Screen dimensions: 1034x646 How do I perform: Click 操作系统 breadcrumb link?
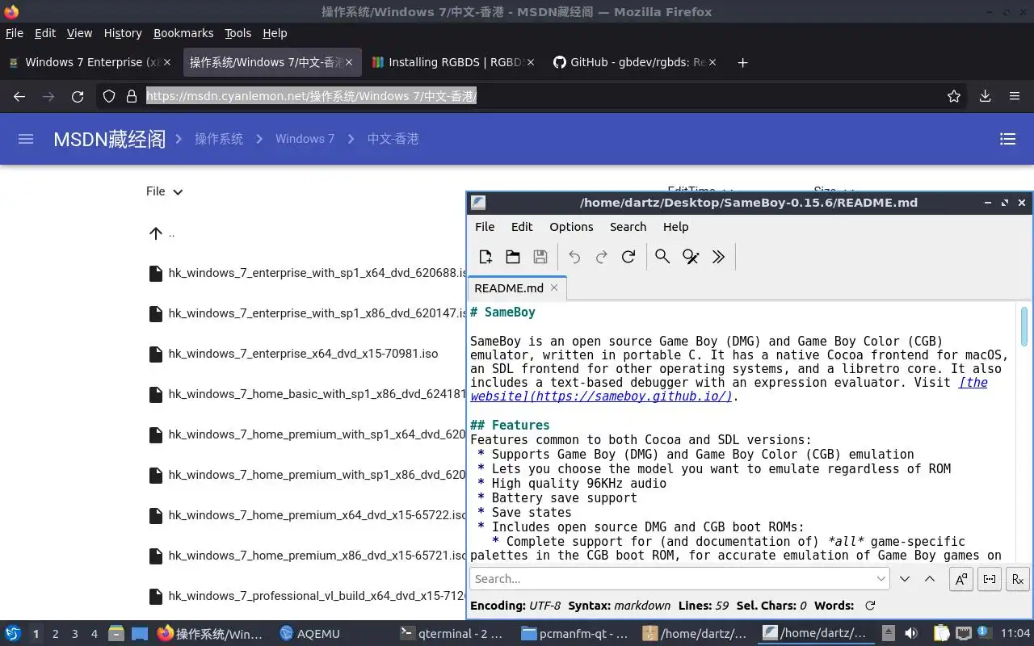click(x=219, y=139)
